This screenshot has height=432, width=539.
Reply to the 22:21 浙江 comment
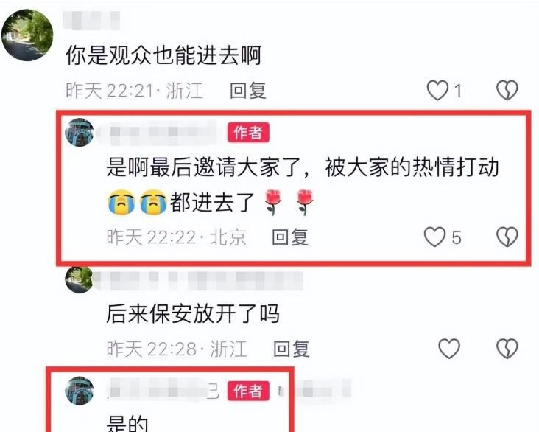tap(248, 91)
